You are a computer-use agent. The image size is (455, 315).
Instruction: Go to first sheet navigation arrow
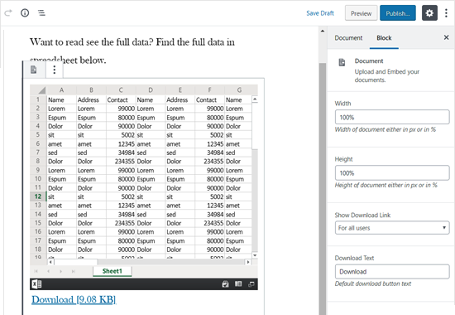[36, 271]
